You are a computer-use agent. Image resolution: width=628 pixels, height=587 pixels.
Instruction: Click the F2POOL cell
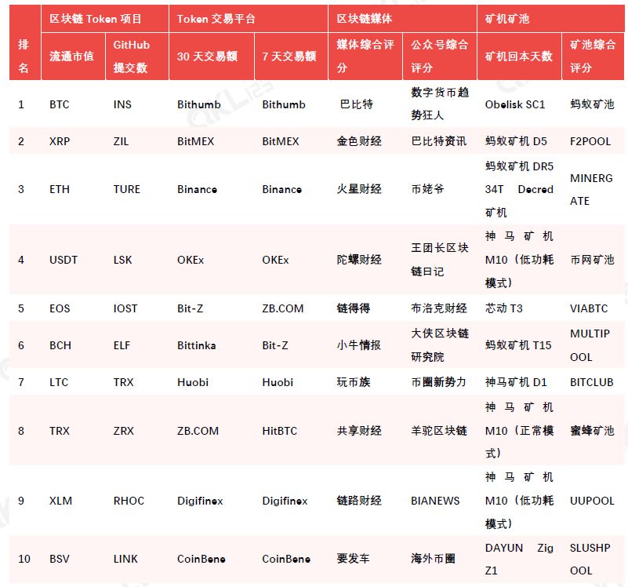tap(590, 141)
